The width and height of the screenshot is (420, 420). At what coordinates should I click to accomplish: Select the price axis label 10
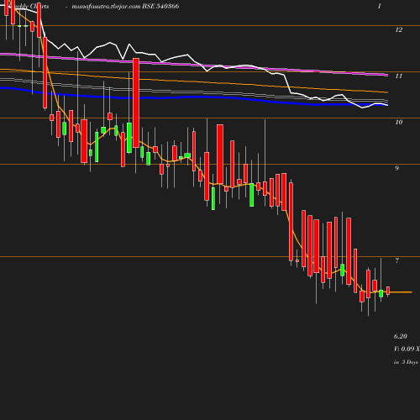tap(399, 122)
